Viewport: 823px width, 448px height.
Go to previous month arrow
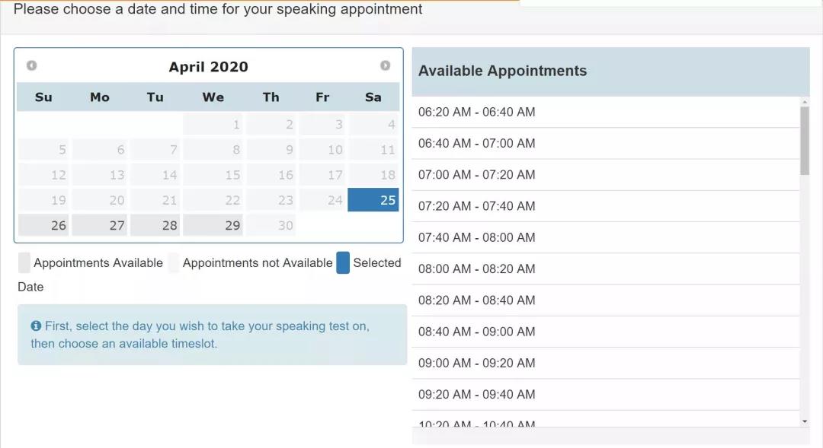tap(31, 65)
